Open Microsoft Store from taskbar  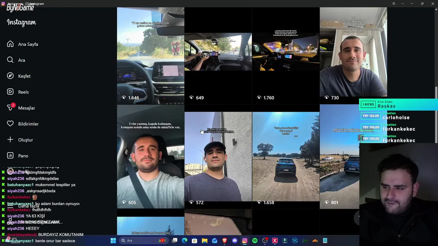point(194,241)
